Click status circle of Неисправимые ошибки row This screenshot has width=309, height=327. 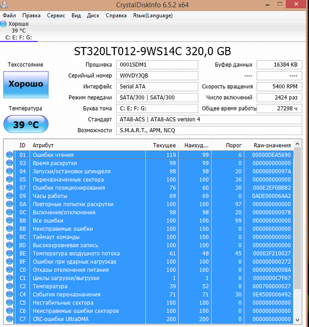tap(9, 229)
